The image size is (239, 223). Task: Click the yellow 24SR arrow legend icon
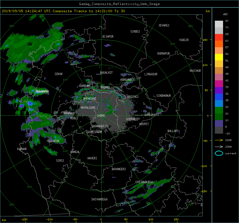pyautogui.click(x=219, y=140)
